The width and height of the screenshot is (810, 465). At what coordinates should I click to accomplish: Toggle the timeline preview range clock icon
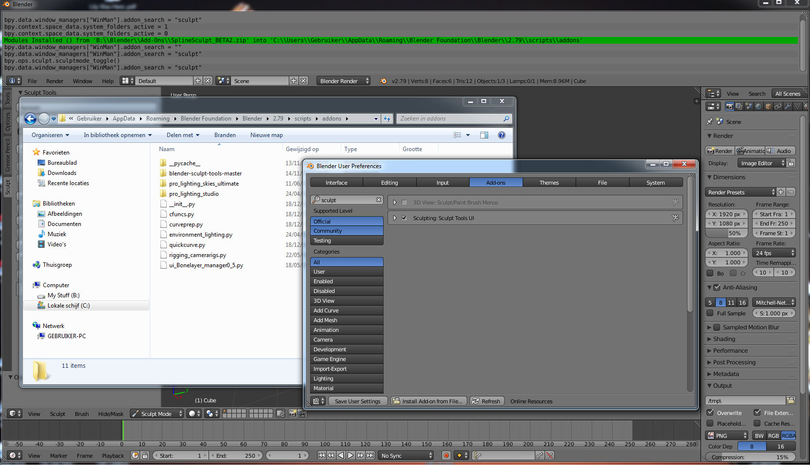click(135, 455)
